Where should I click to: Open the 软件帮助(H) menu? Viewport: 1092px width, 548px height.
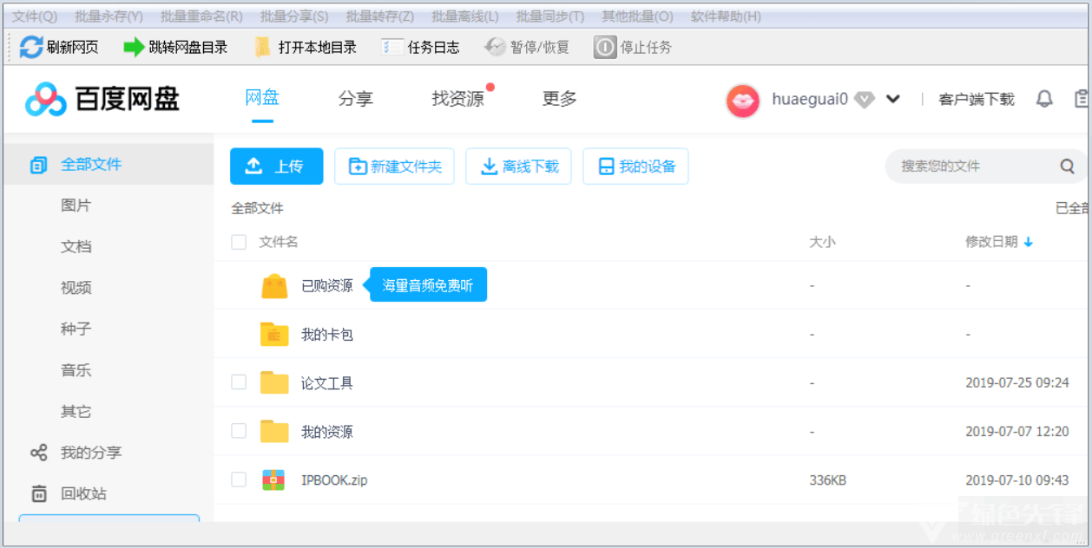pos(726,16)
